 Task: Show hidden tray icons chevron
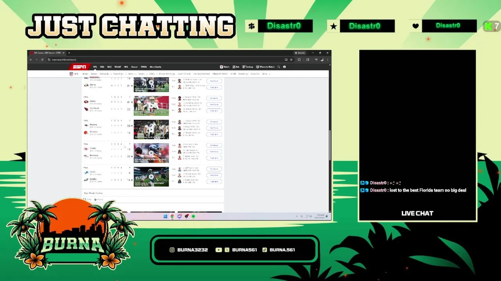(x=296, y=216)
